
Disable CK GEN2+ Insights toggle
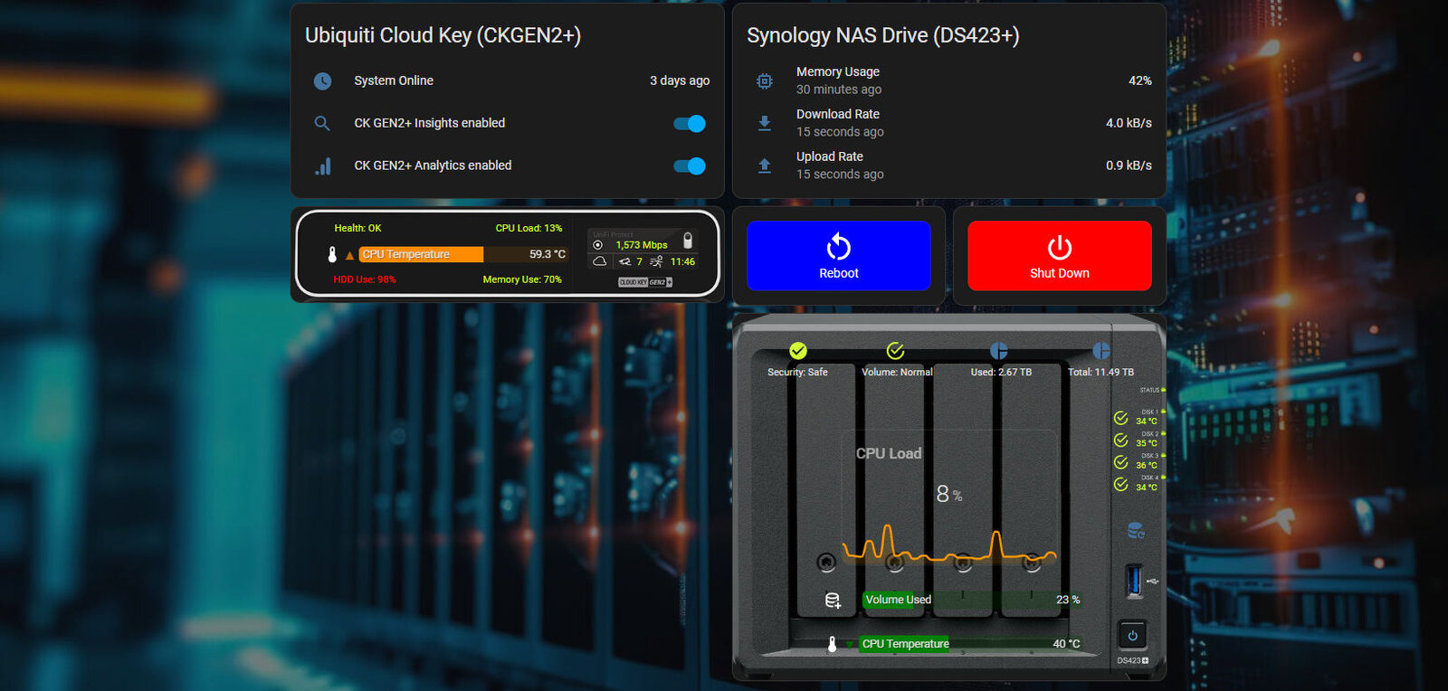690,124
